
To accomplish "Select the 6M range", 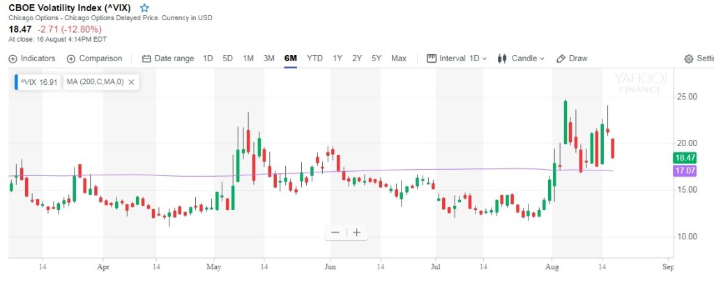I will pyautogui.click(x=290, y=58).
